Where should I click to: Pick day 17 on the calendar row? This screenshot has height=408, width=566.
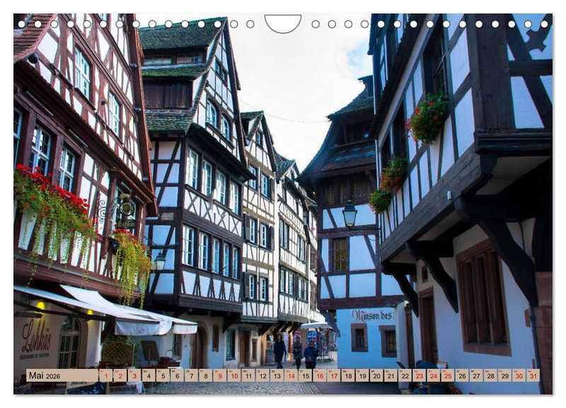click(333, 375)
